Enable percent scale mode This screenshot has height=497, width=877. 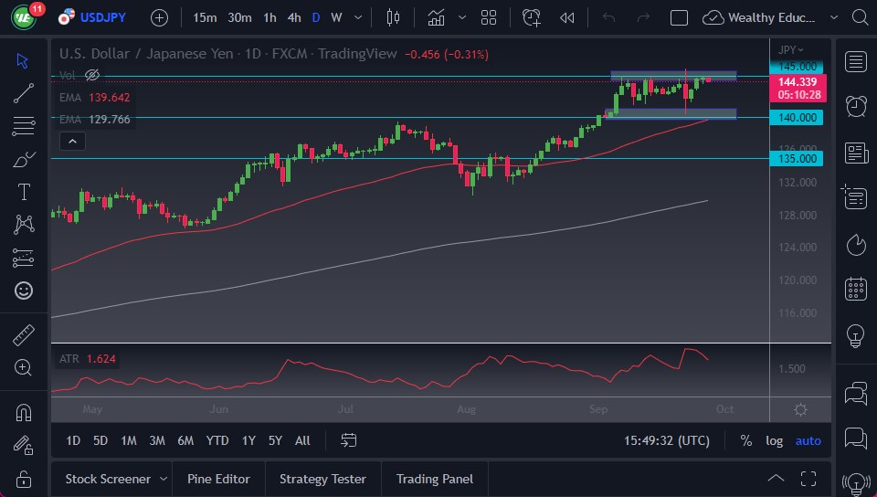746,440
